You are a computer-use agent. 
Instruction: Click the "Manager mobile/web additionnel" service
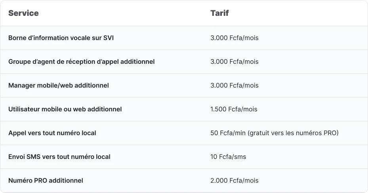(58, 86)
